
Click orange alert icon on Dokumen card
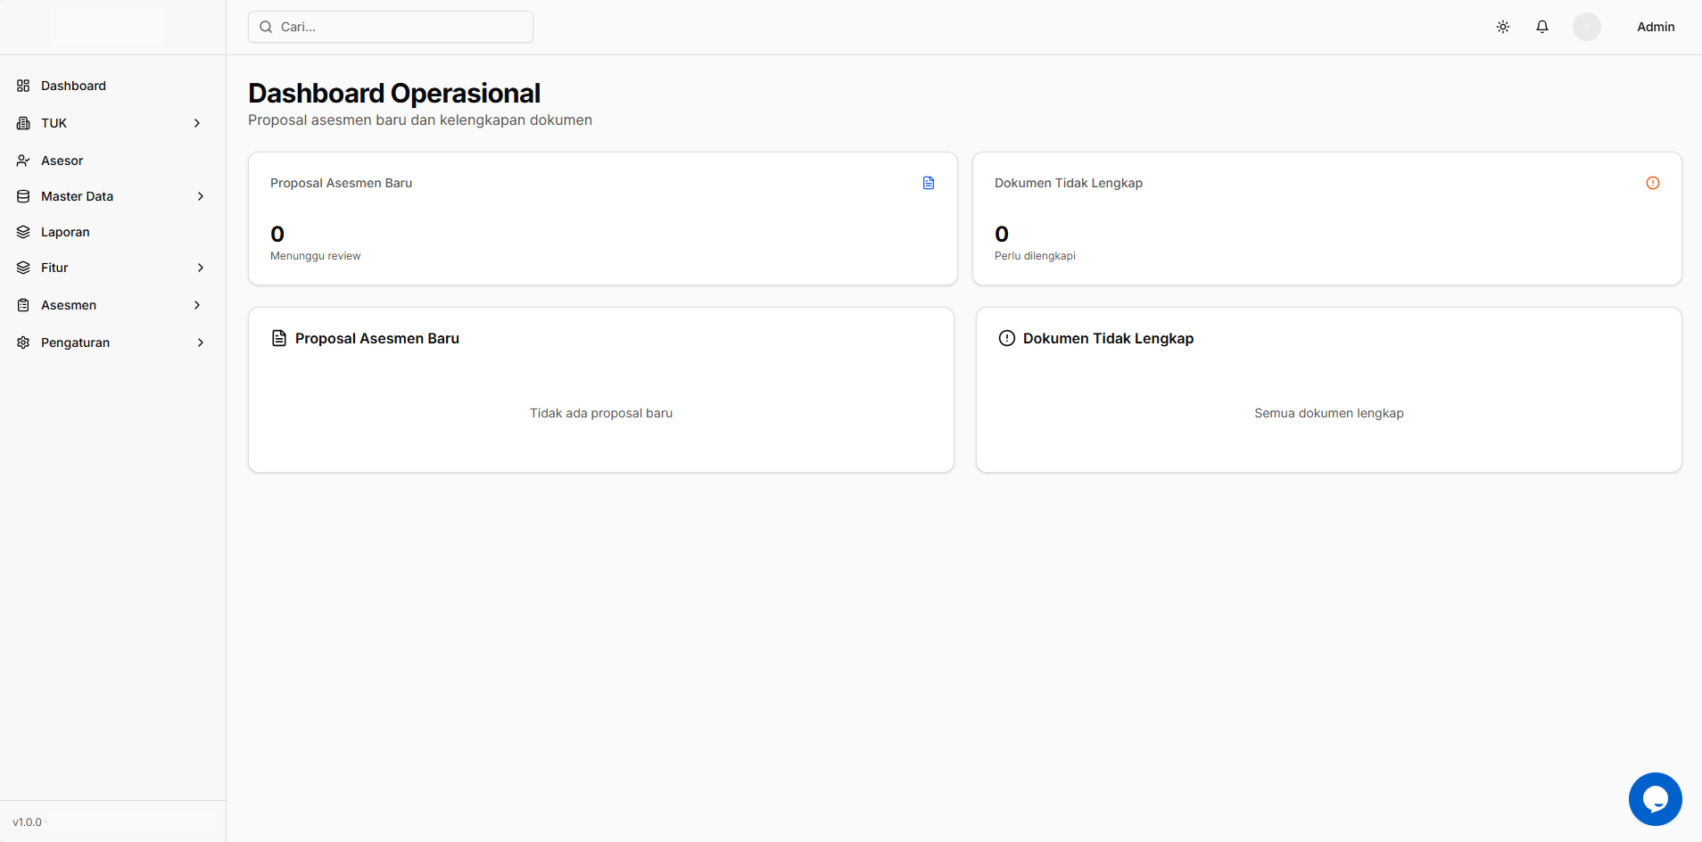click(x=1653, y=183)
